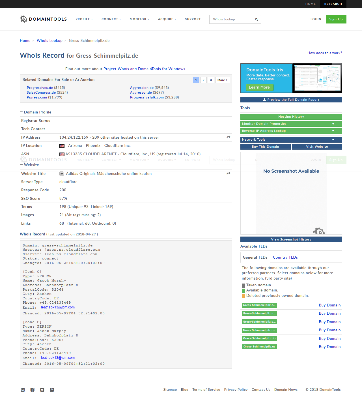Open the Support menu item
Screen dimensions: 362x397
click(x=193, y=19)
